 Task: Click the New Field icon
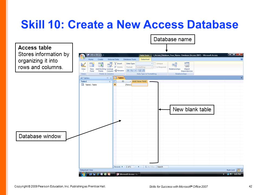[92, 65]
